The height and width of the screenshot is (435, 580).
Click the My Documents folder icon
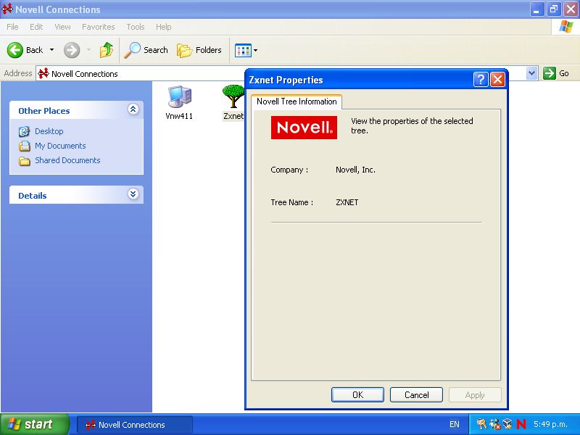point(25,146)
